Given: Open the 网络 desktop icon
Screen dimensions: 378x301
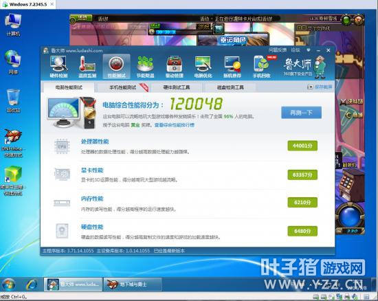Looking at the screenshot, I should pyautogui.click(x=13, y=62).
